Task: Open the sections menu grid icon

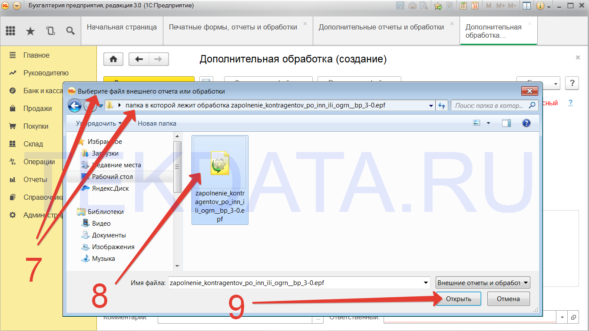Action: [10, 30]
